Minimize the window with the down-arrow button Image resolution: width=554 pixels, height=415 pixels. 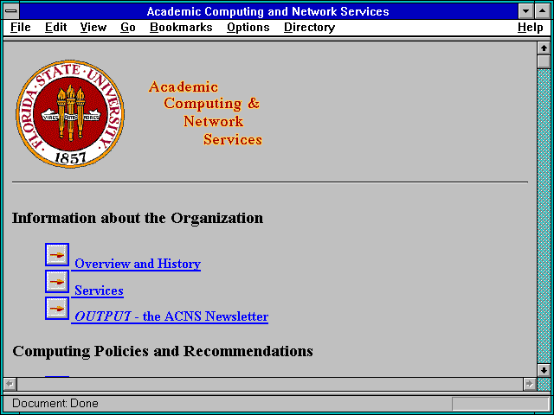(x=525, y=11)
